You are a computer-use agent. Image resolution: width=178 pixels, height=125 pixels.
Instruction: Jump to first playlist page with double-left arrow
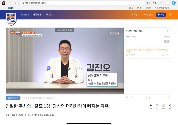click(x=127, y=97)
